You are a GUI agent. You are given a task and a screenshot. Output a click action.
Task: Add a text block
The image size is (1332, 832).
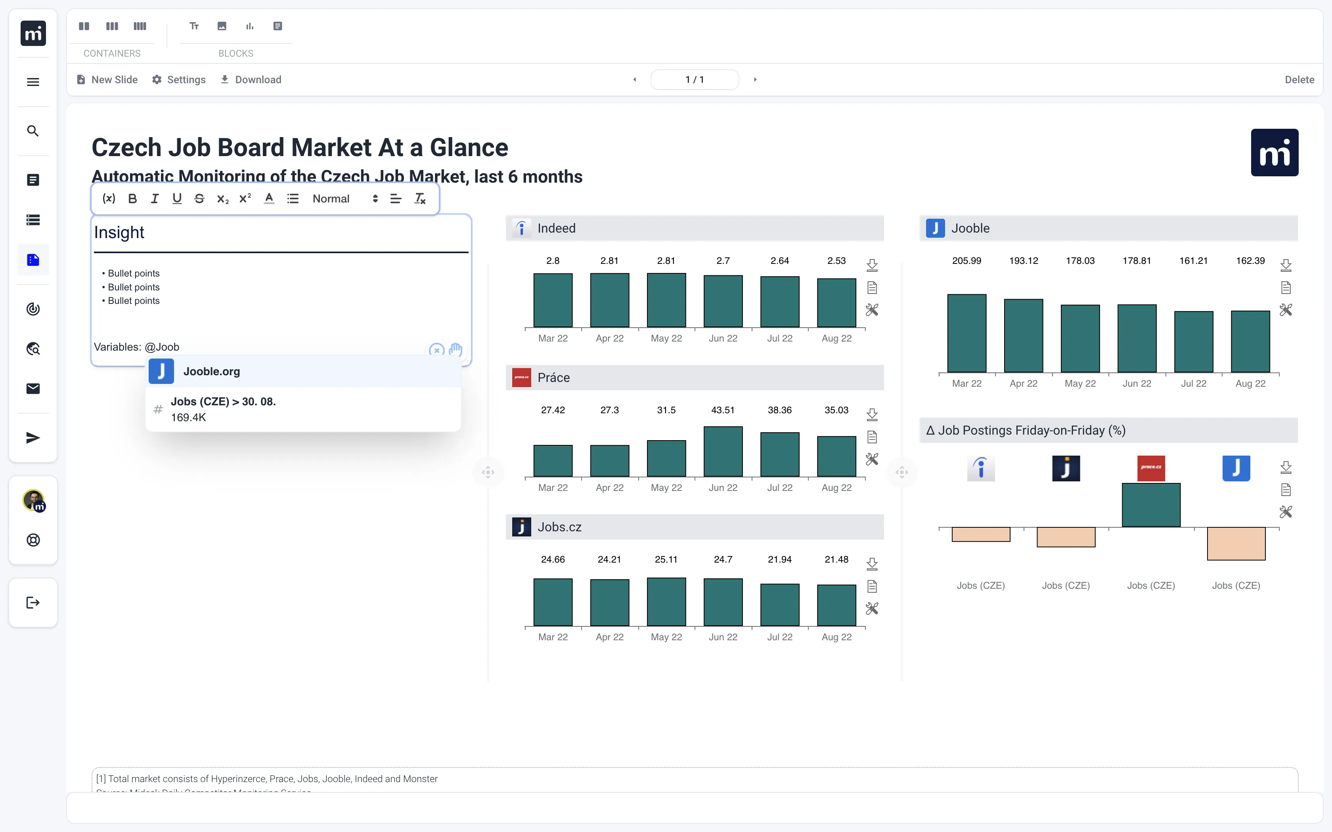[194, 26]
